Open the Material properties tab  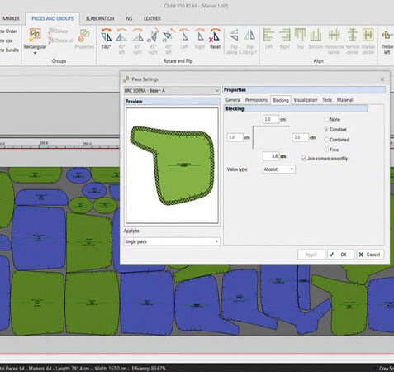pyautogui.click(x=344, y=100)
